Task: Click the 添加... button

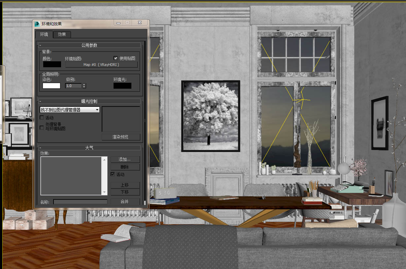Action: pos(125,159)
